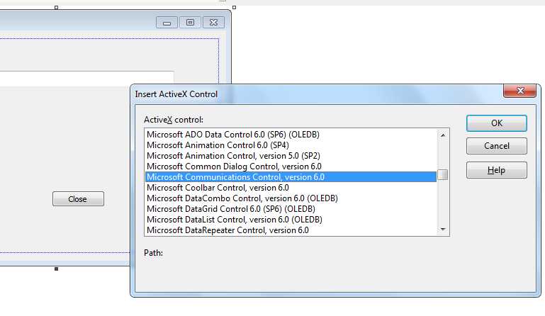The image size is (545, 316).
Task: Minimize the background dialog editor window
Action: (x=167, y=23)
